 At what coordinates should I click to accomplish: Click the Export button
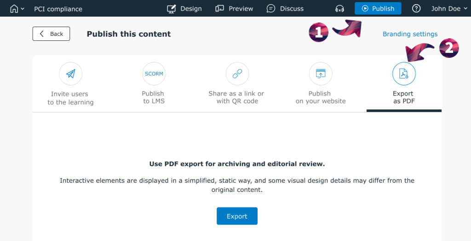(237, 216)
